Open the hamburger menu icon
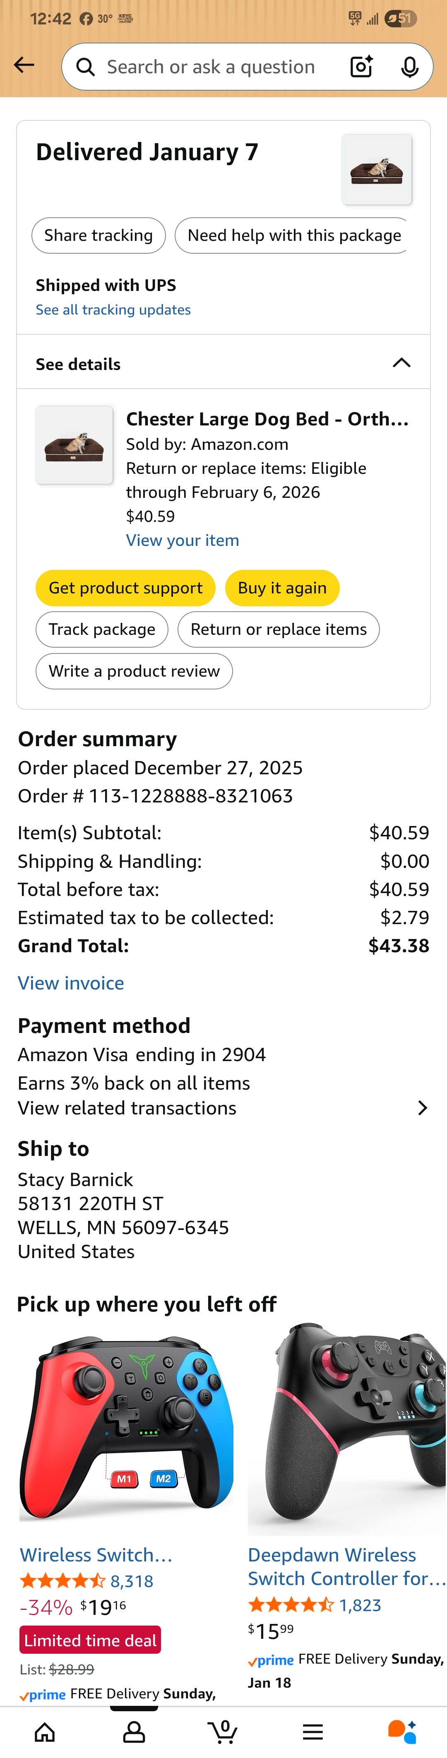 click(312, 1732)
